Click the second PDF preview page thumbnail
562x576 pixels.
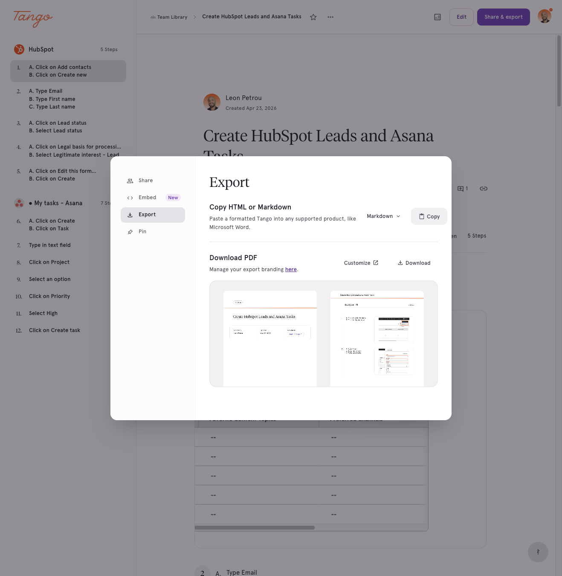click(377, 338)
